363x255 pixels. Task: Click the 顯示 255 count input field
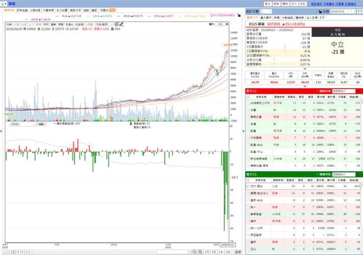(220, 24)
